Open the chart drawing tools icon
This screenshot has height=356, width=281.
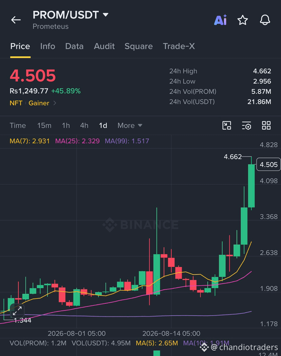[x=227, y=125]
